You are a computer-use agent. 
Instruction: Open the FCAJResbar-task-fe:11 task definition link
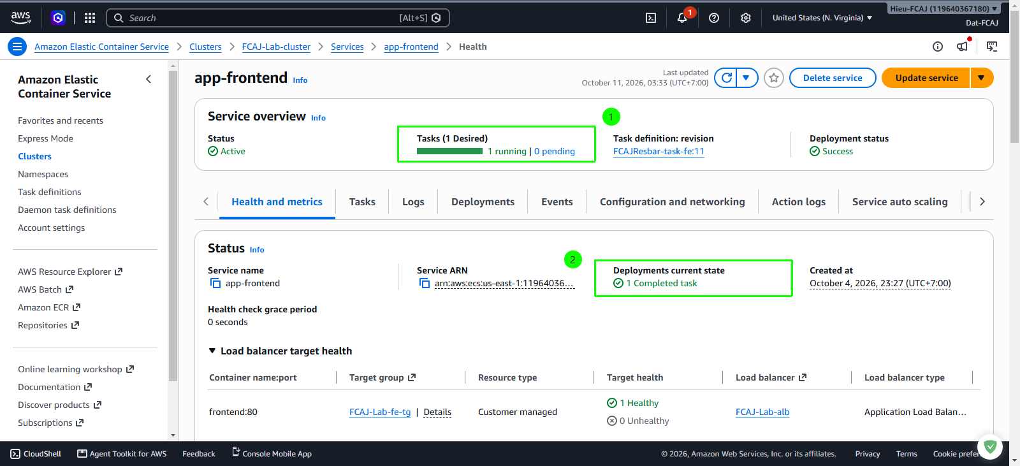659,151
